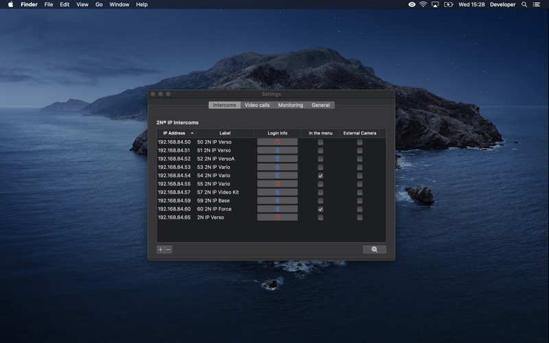The image size is (549, 343).
Task: Select the 59 2N IP Base label
Action: coord(213,200)
